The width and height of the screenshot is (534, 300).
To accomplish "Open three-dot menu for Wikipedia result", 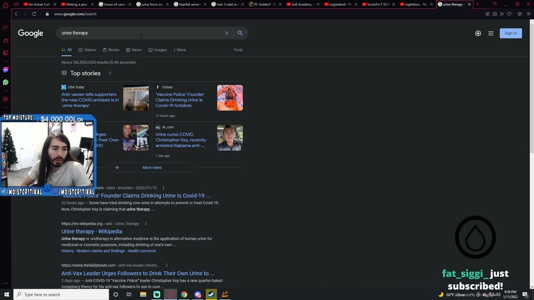I will [x=146, y=224].
